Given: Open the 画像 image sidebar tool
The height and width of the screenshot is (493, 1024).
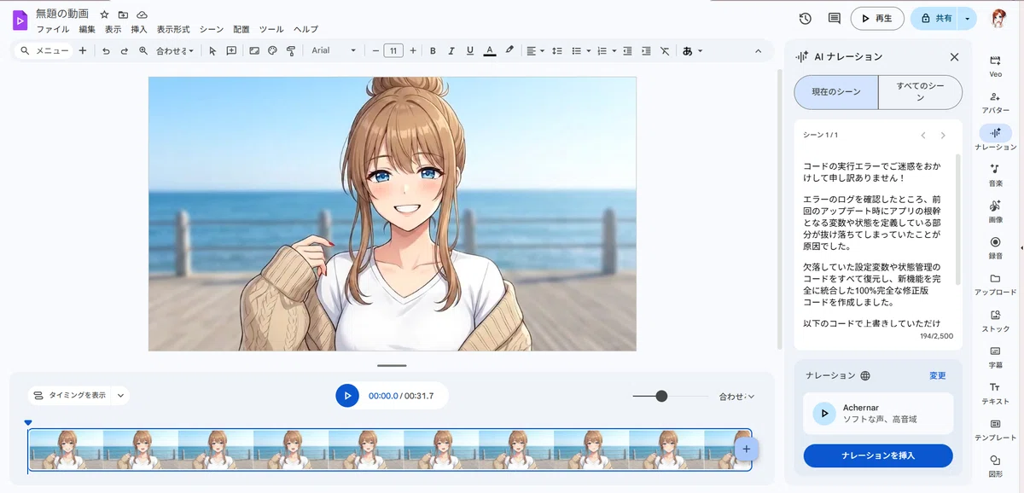Looking at the screenshot, I should pyautogui.click(x=995, y=212).
